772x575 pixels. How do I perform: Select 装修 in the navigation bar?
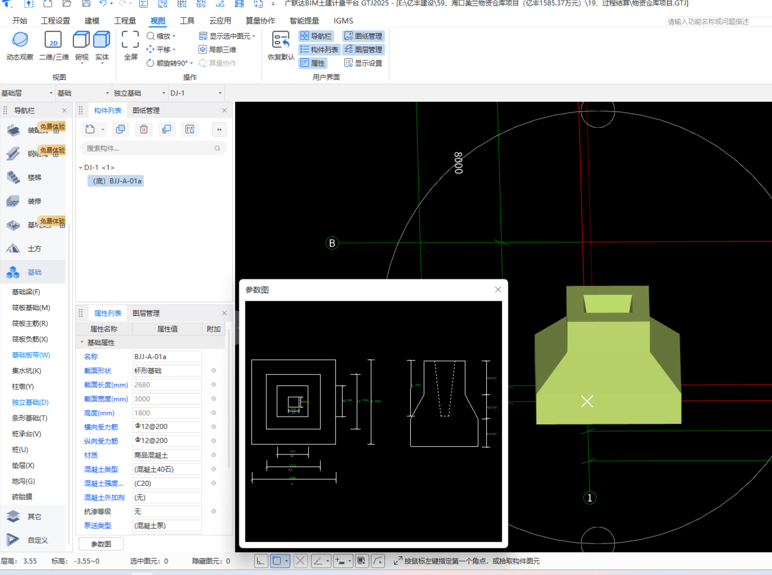(33, 201)
